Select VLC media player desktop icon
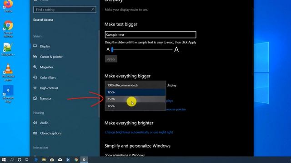 pos(8,72)
